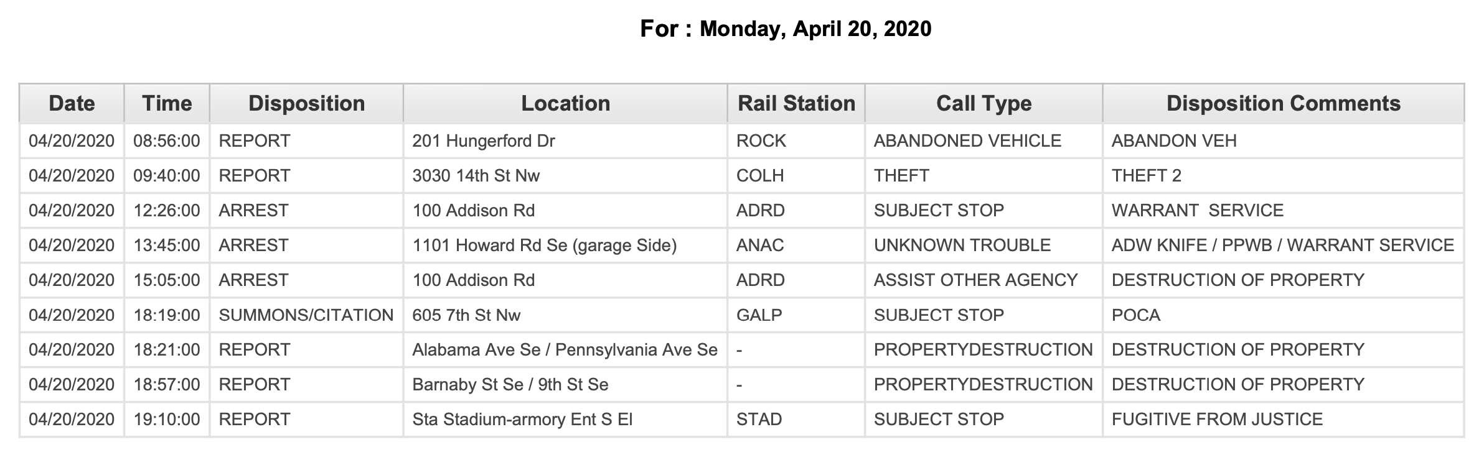
Task: Click the Disposition column header
Action: coord(306,103)
